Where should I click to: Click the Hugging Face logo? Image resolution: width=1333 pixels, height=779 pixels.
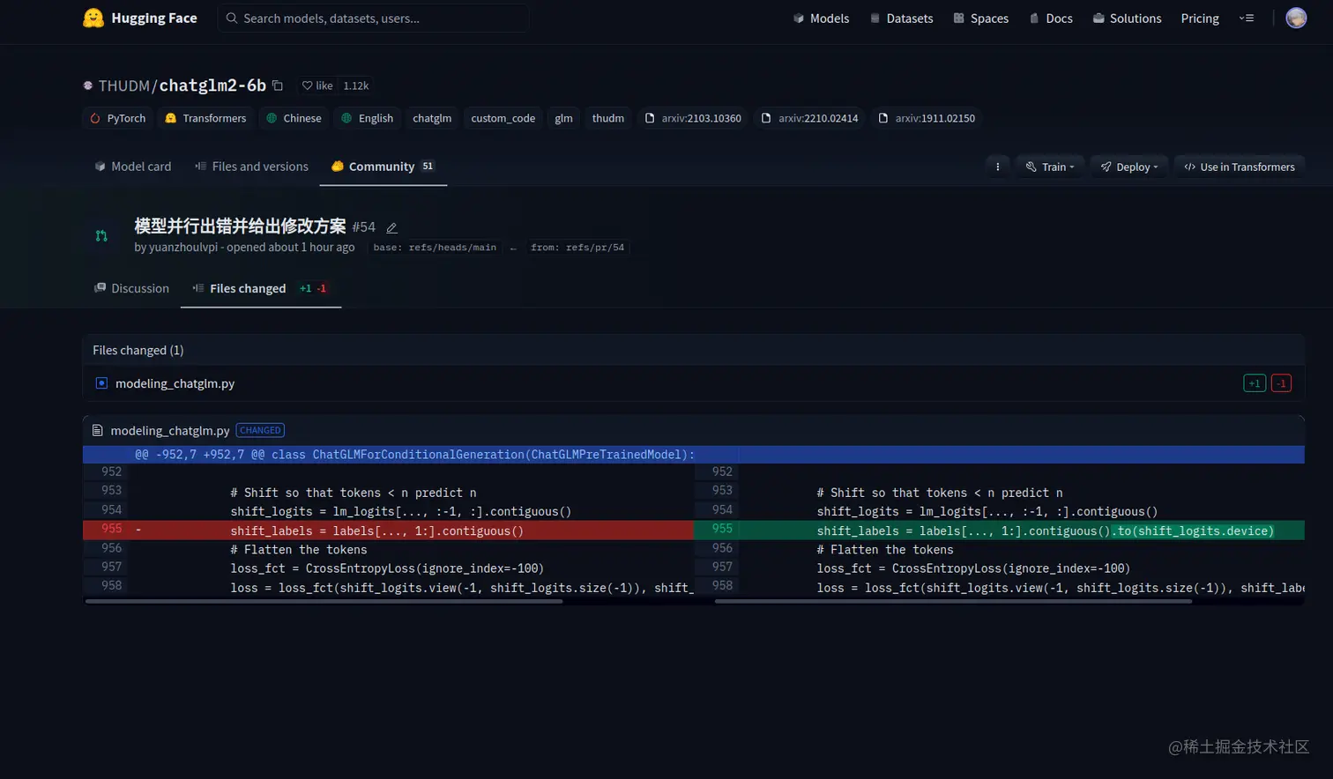pyautogui.click(x=139, y=18)
